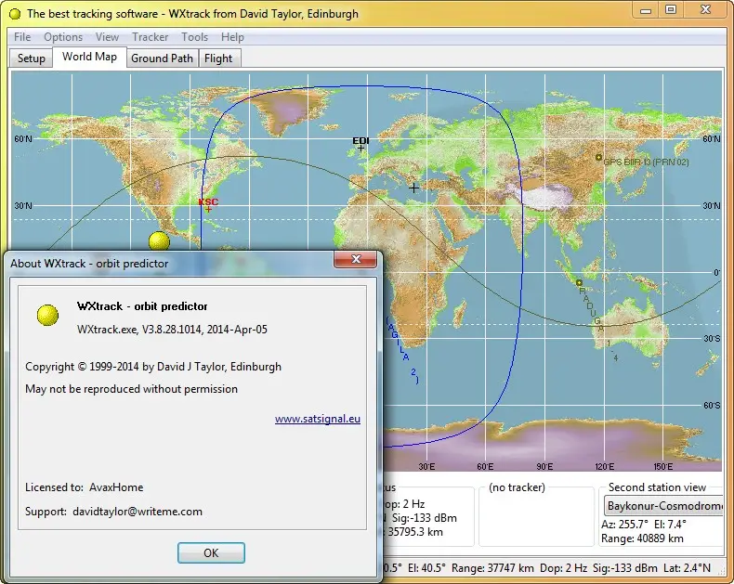Click the Licensed to AvaxHome text

[85, 487]
